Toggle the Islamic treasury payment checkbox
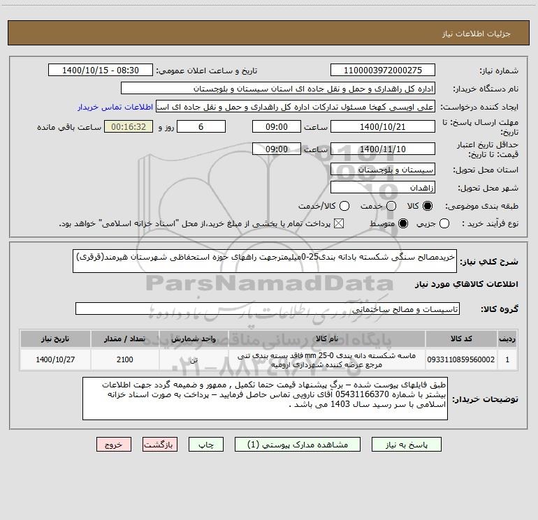This screenshot has height=520, width=538. pos(339,223)
